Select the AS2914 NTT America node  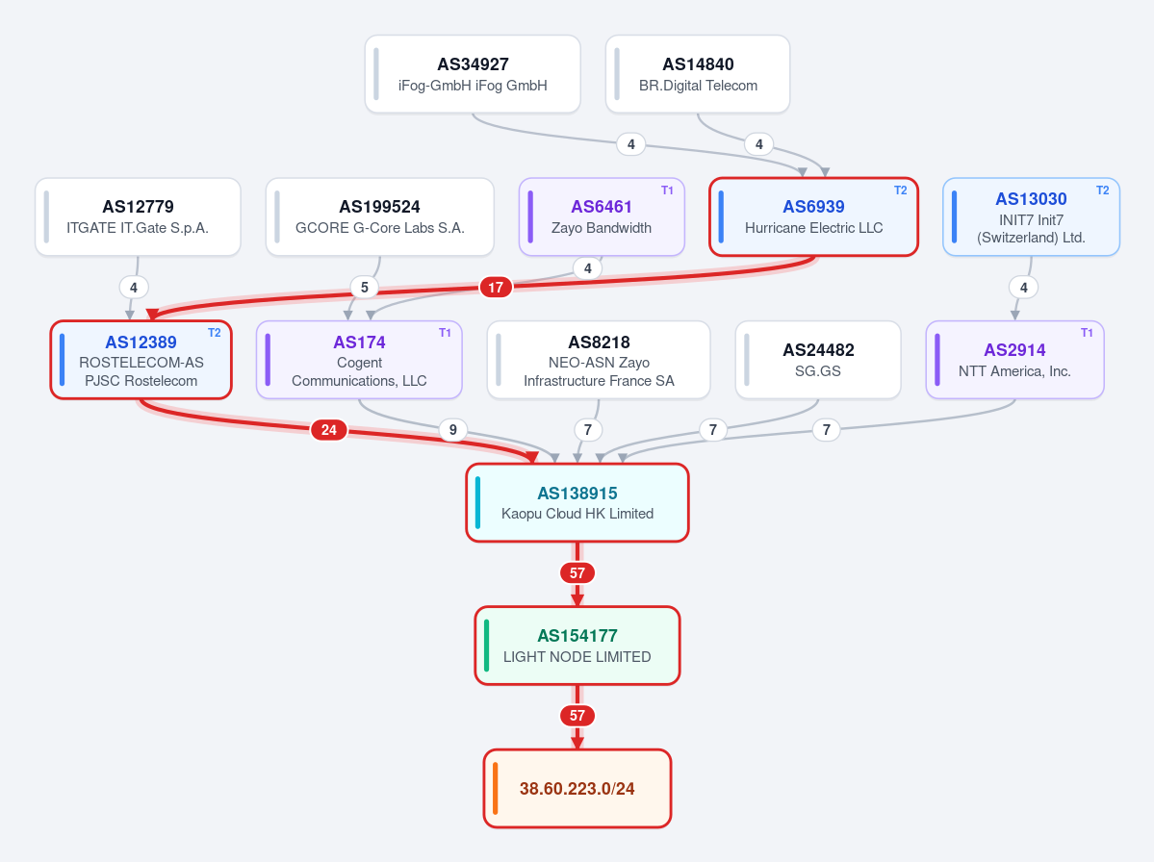[1014, 360]
